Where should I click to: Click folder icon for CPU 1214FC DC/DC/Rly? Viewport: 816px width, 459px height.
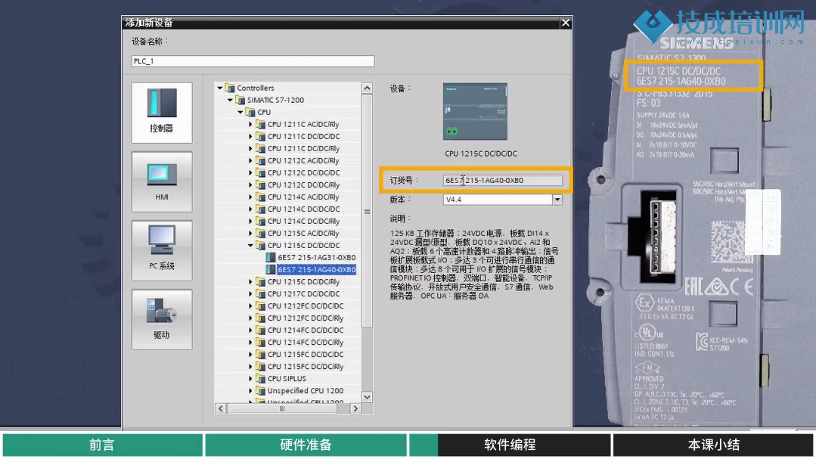[260, 343]
